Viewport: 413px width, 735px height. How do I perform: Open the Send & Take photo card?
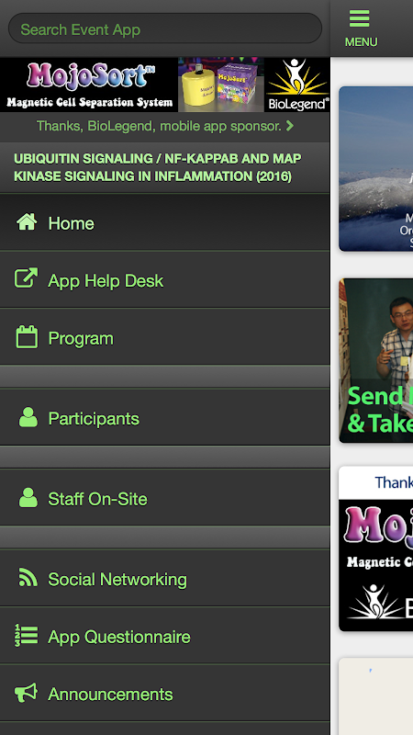click(x=376, y=360)
